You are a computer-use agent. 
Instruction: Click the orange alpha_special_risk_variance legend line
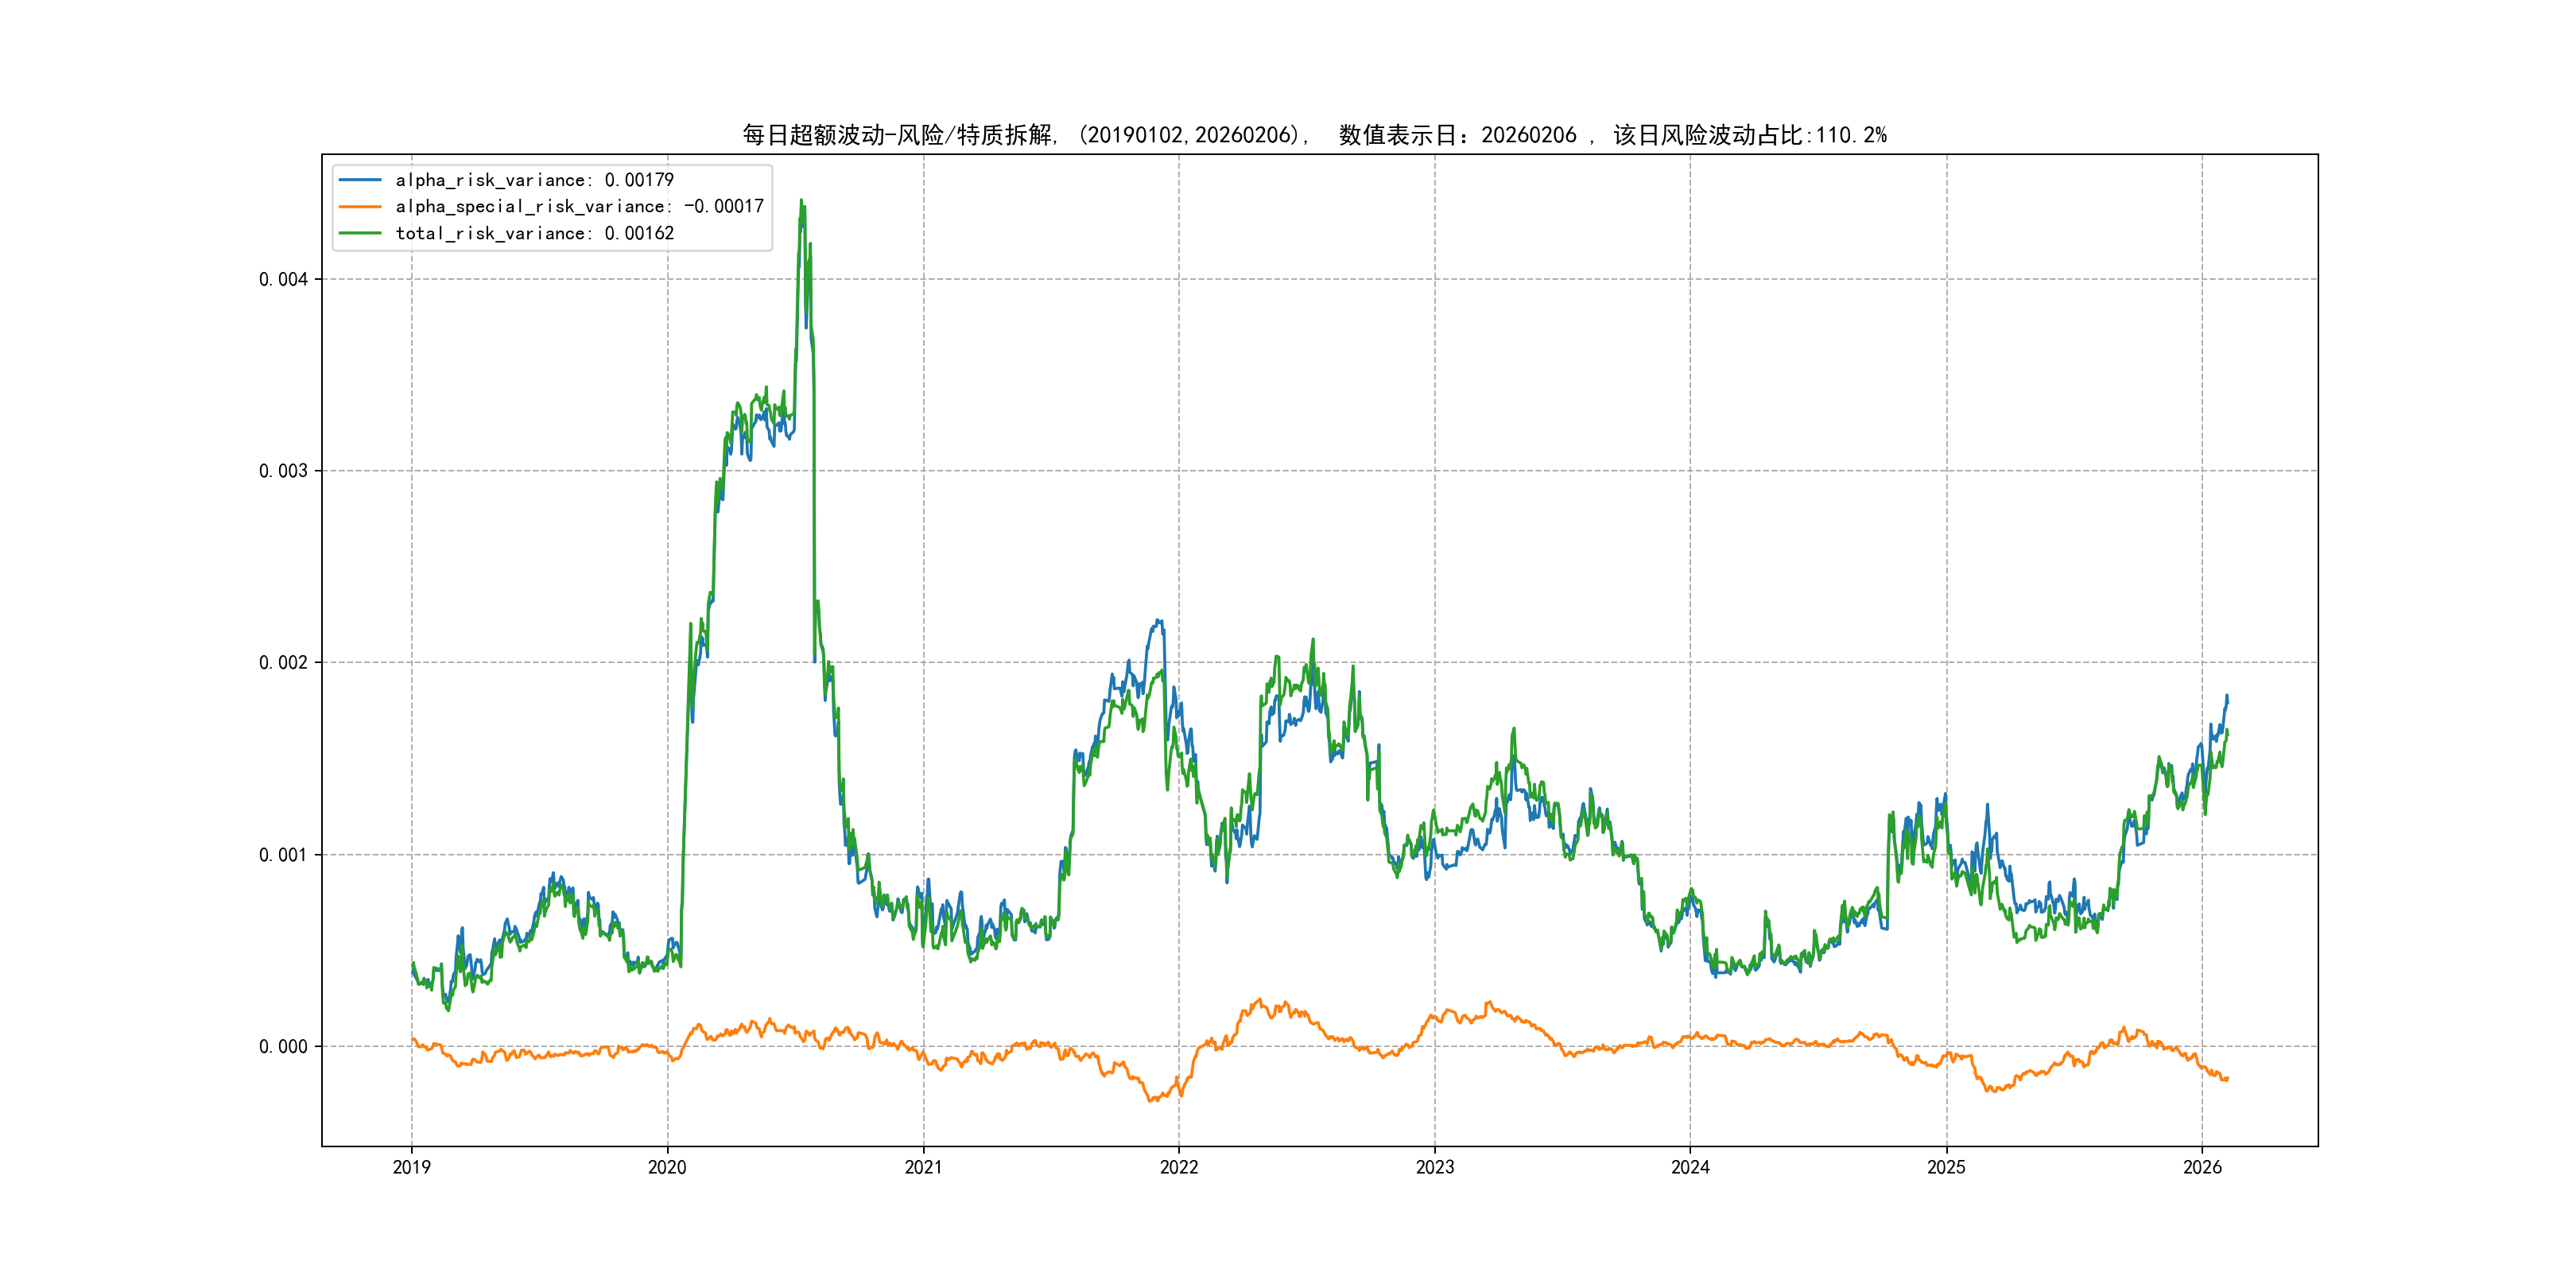[360, 207]
